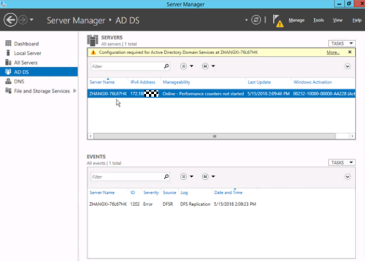Viewport: 365px width, 262px height.
Task: Click the Servers filter text box
Action: (x=127, y=66)
